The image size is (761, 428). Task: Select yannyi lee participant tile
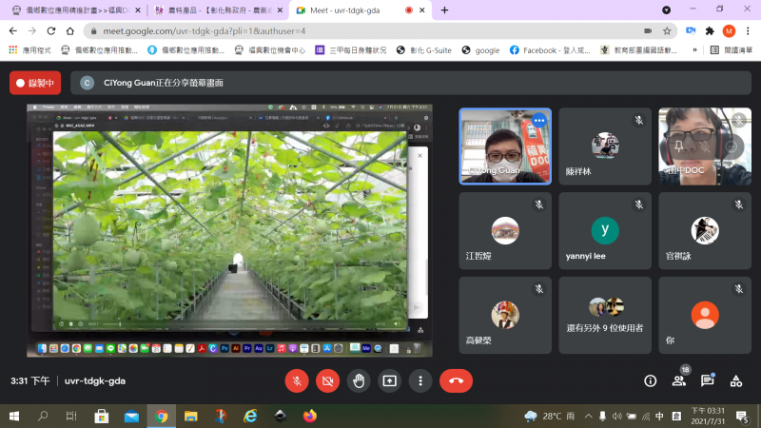pyautogui.click(x=605, y=230)
